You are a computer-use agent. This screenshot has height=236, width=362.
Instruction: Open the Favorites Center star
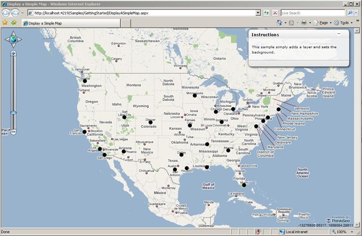tap(5, 23)
